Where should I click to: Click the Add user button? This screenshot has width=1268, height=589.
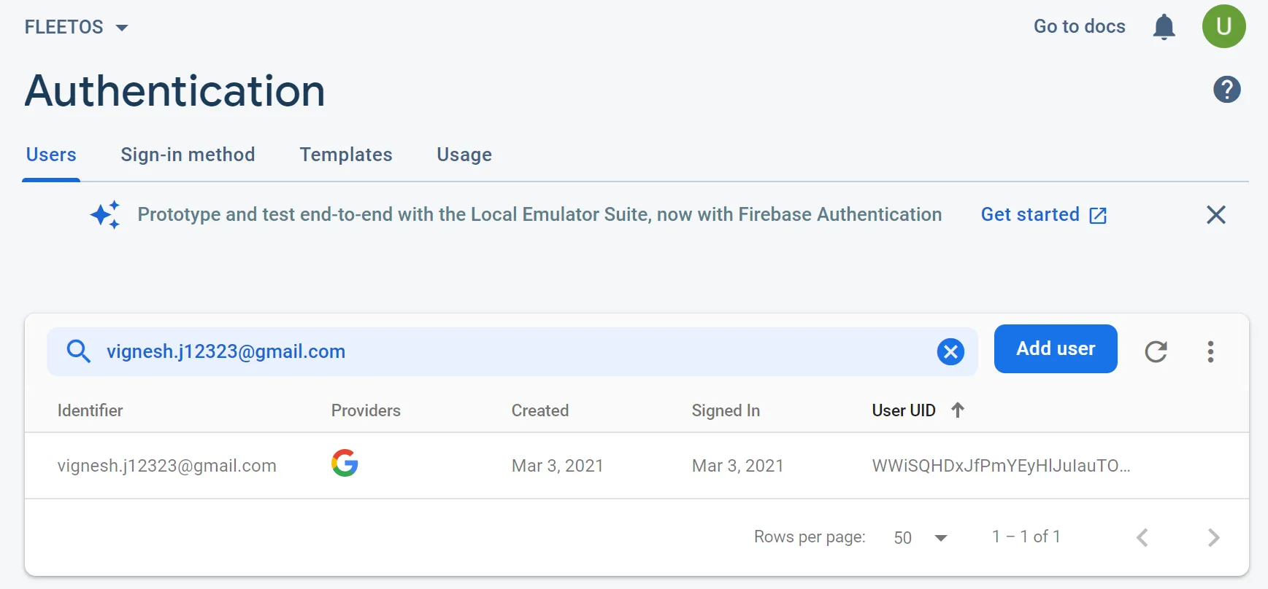pyautogui.click(x=1055, y=348)
